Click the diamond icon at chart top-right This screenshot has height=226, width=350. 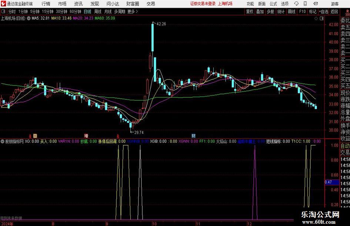[316, 19]
